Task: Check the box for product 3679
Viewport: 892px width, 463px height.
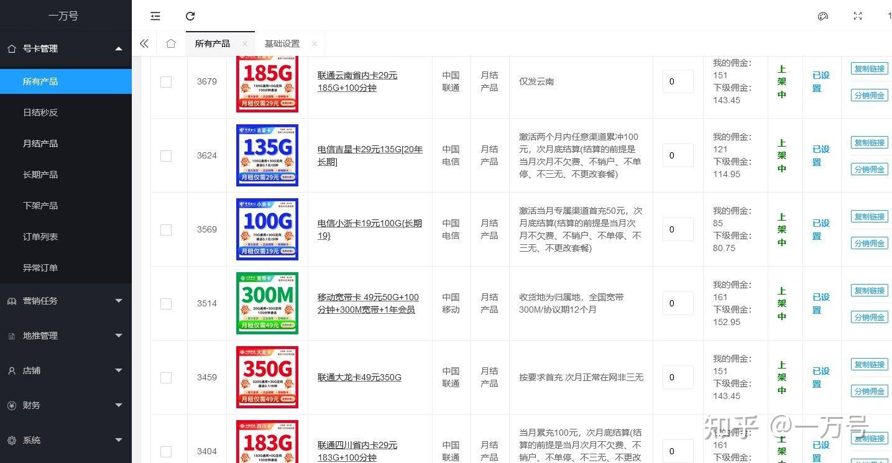Action: (166, 82)
